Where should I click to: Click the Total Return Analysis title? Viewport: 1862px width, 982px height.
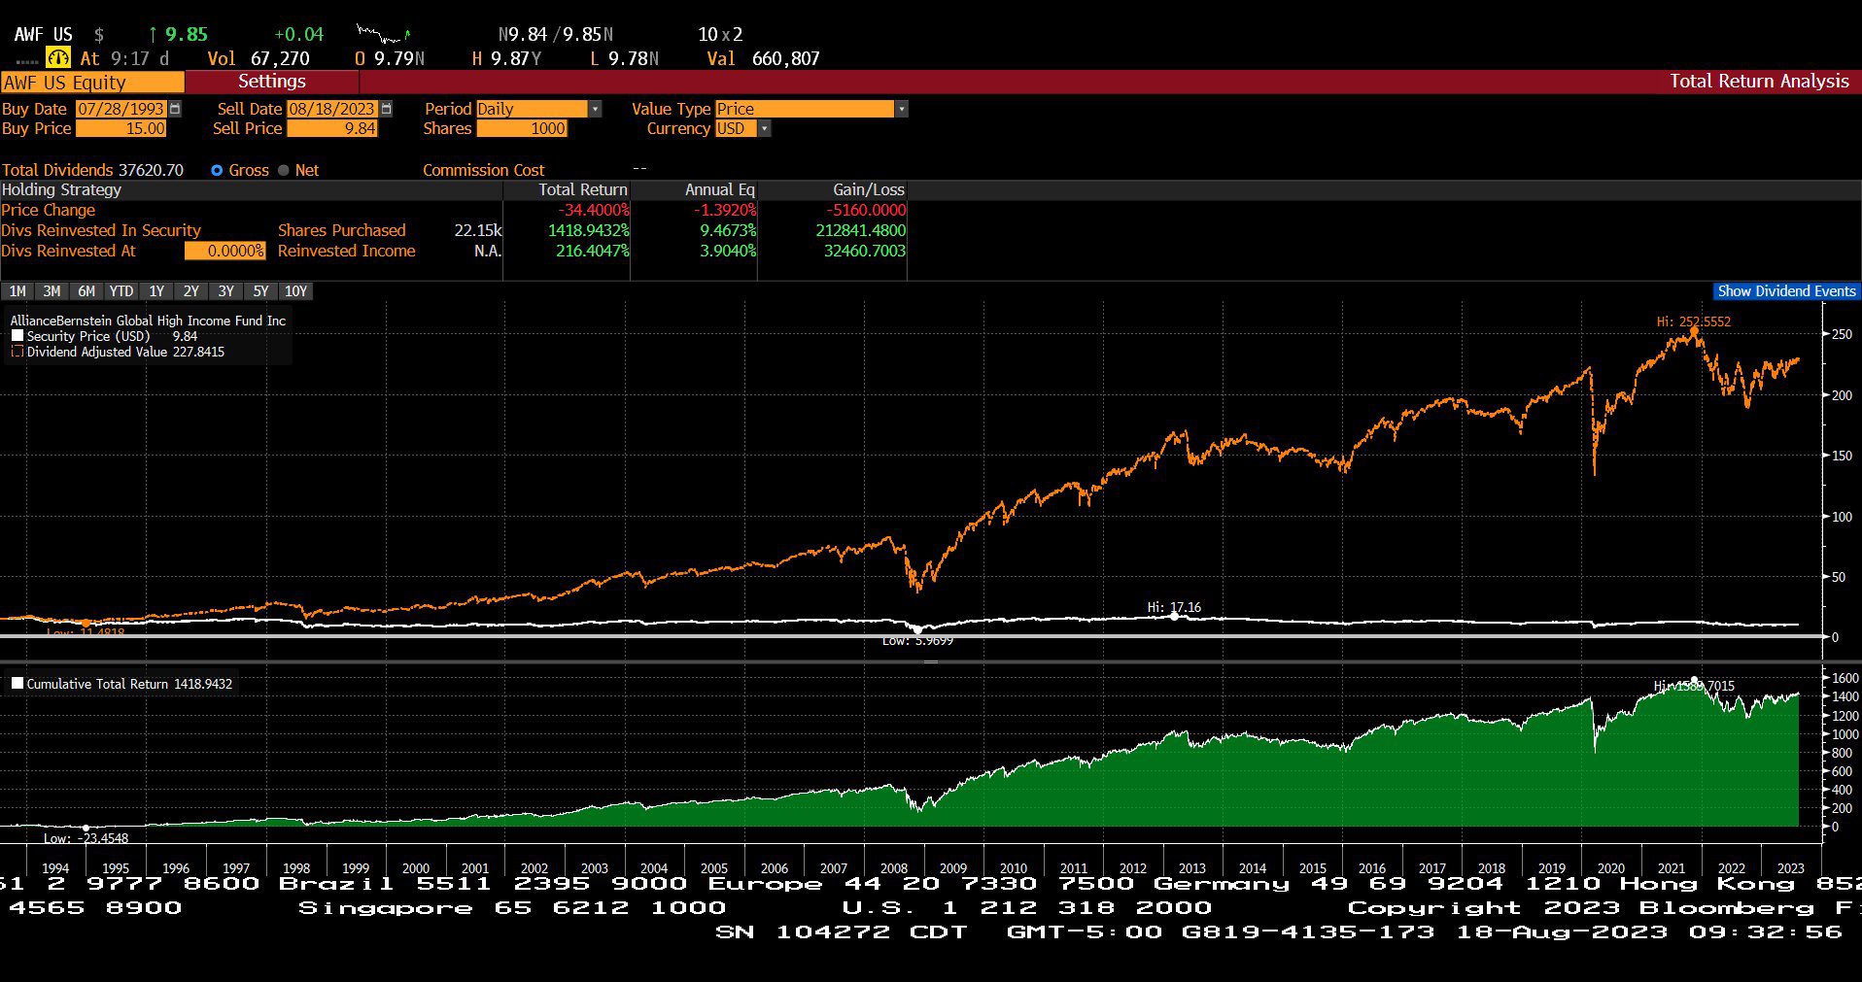[x=1759, y=82]
